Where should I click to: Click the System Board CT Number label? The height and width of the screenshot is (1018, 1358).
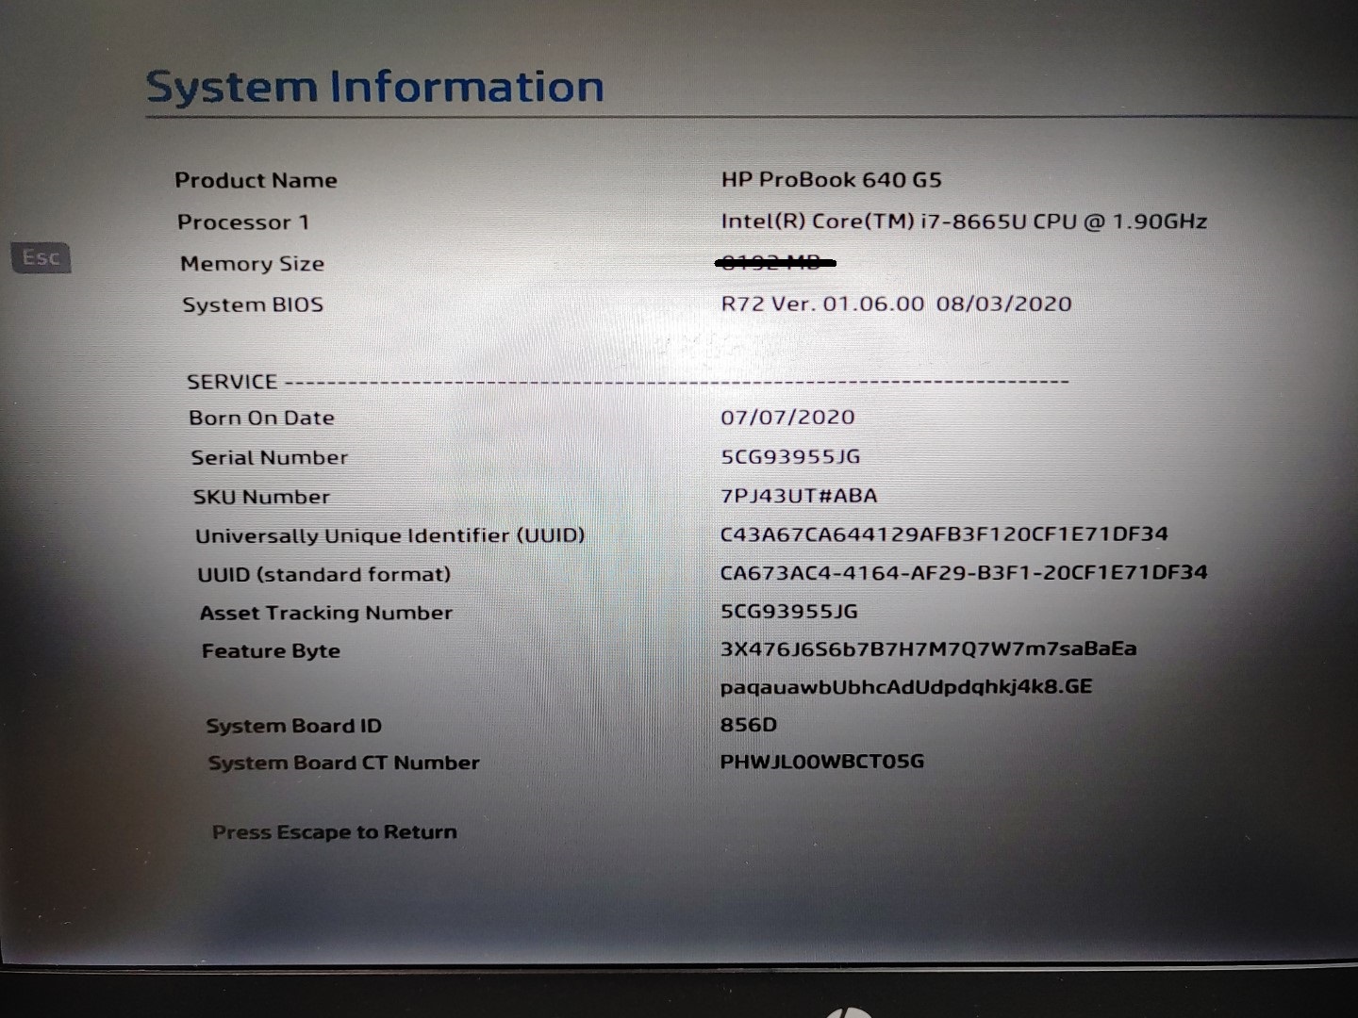[x=343, y=763]
